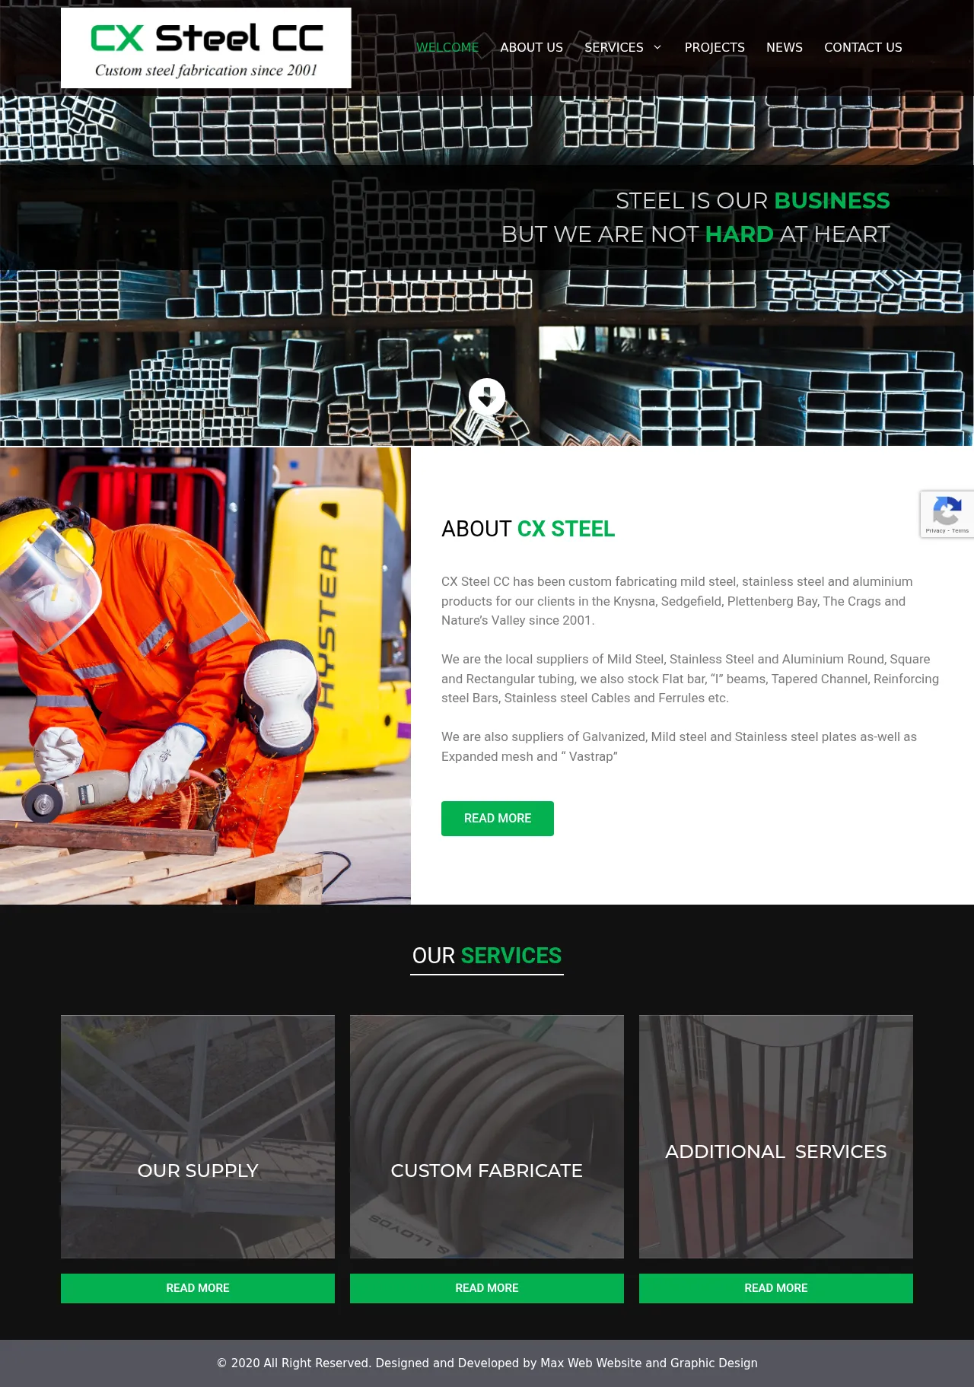
Task: Click the reCAPTCHA badge icon
Action: [x=947, y=510]
